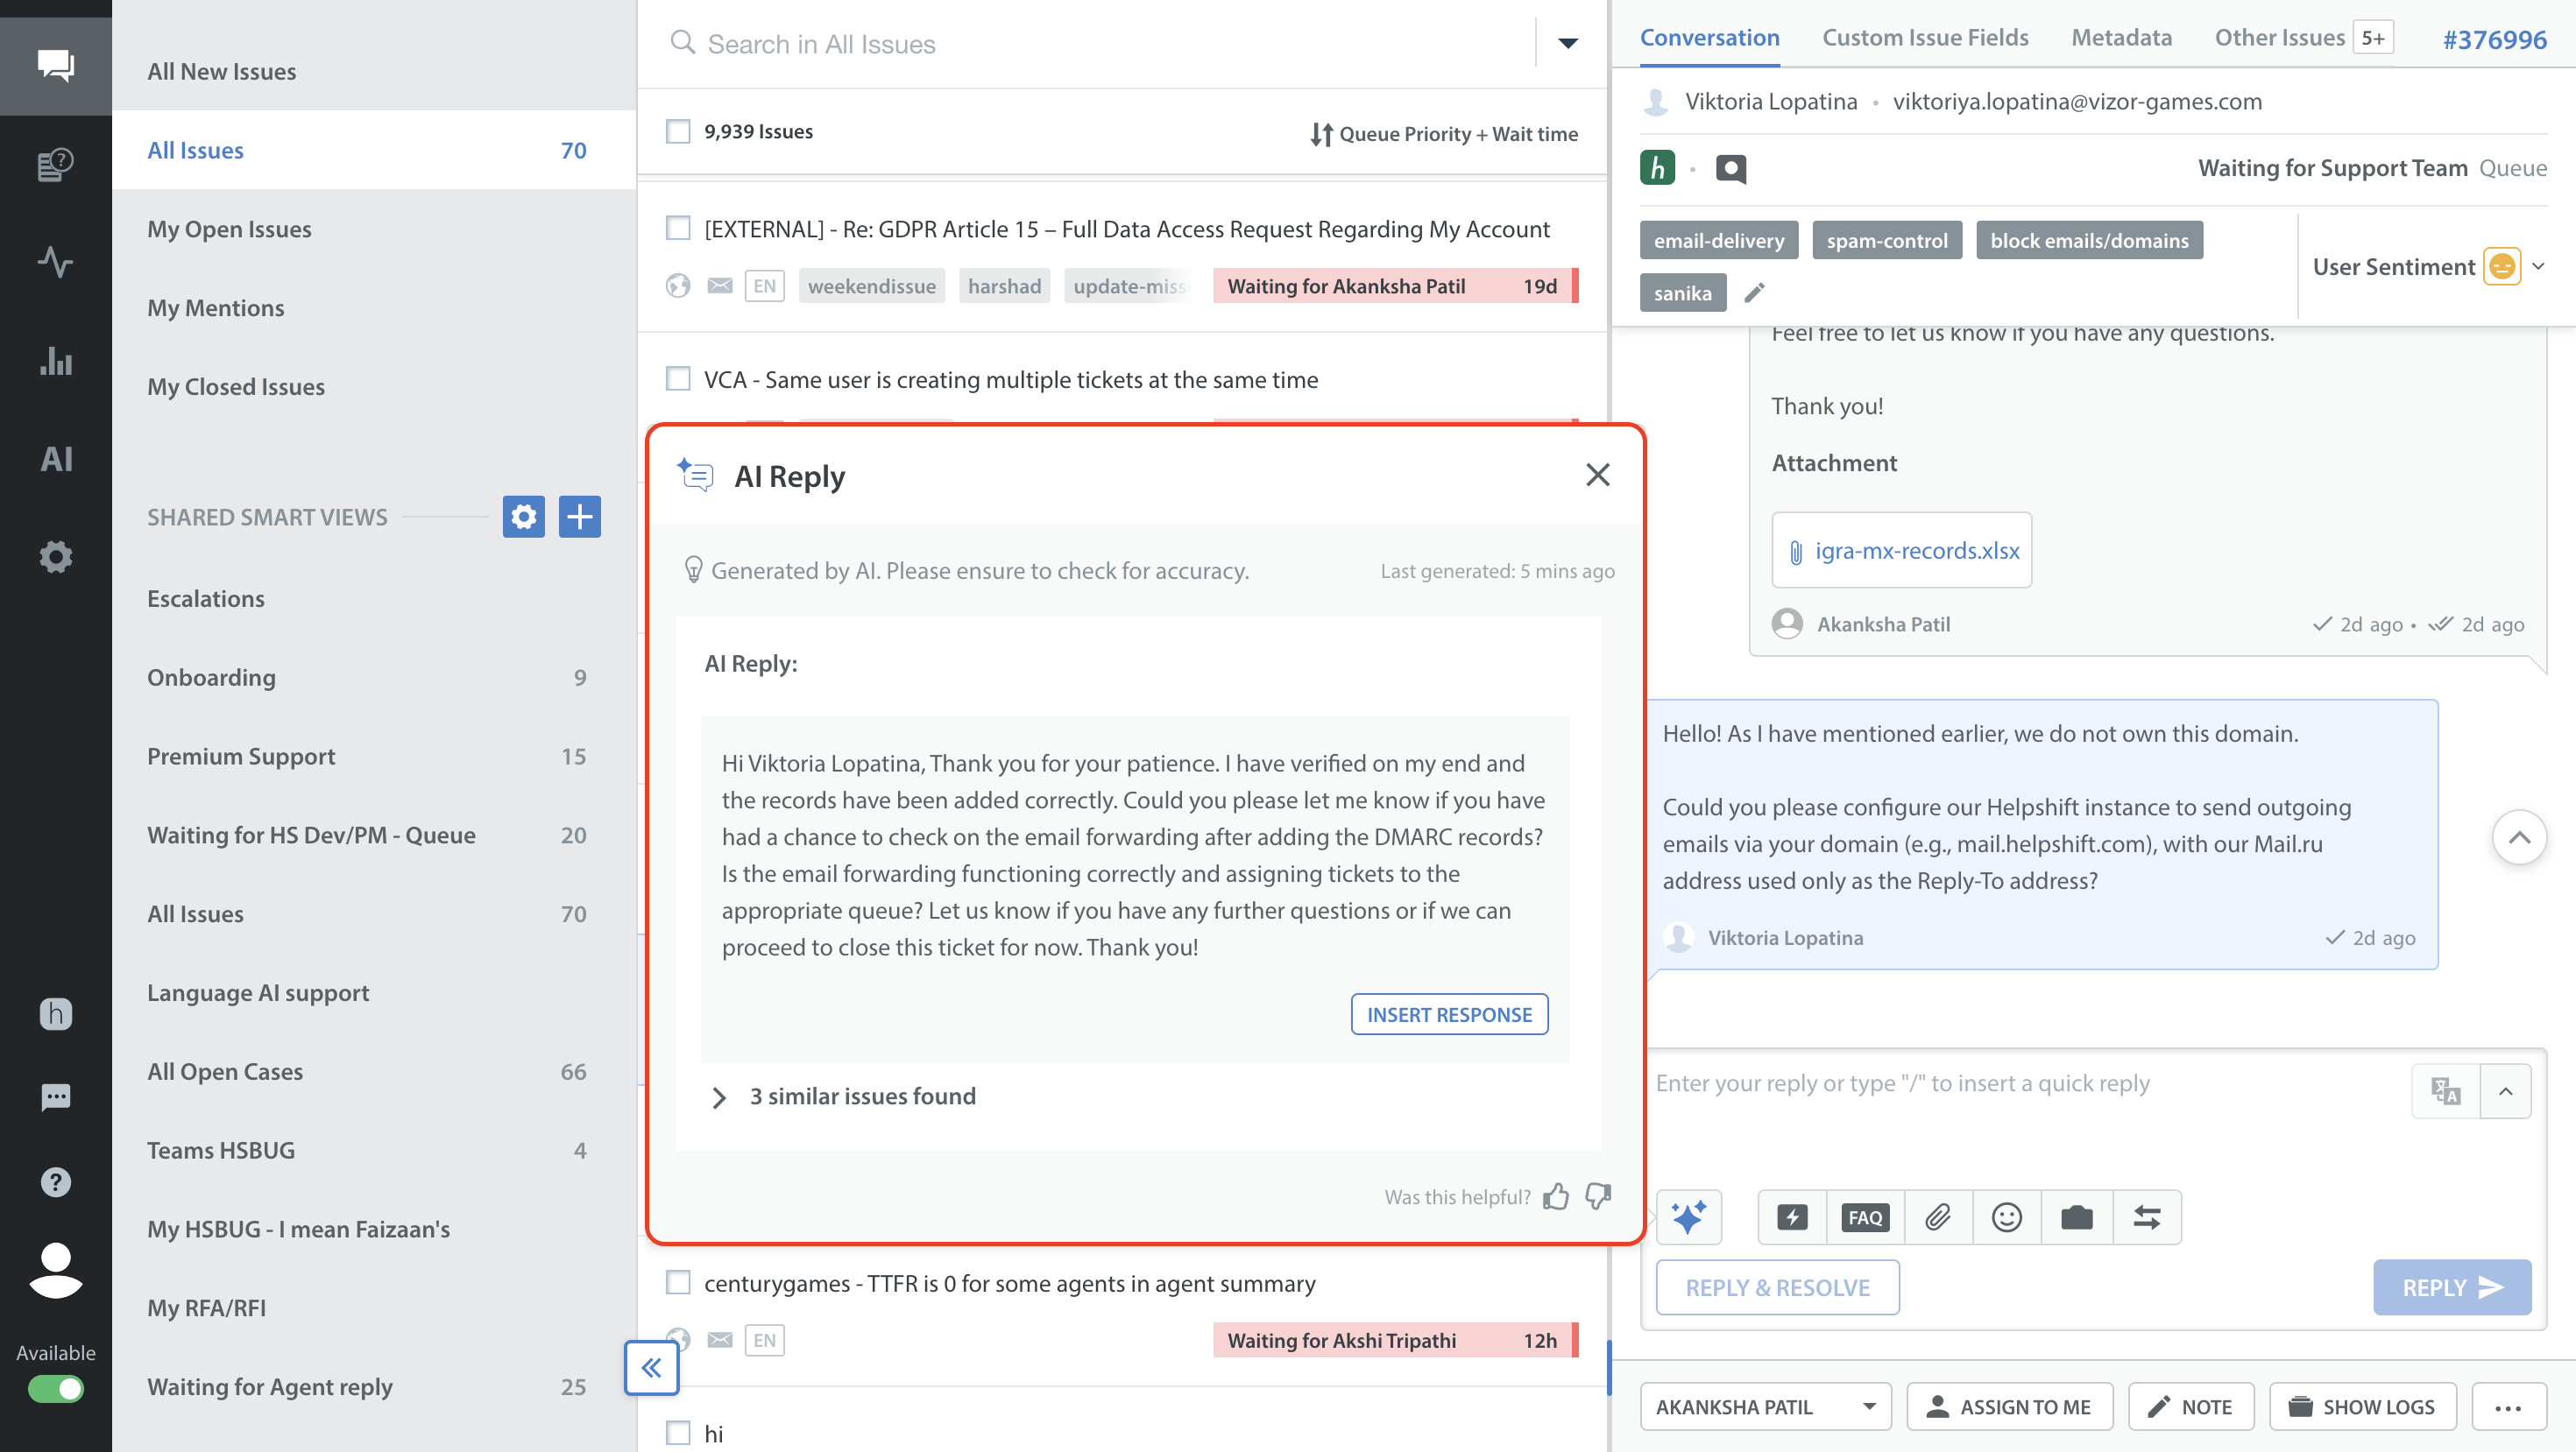Select all 9,939 issues checkbox
Image resolution: width=2576 pixels, height=1452 pixels.
click(x=678, y=132)
